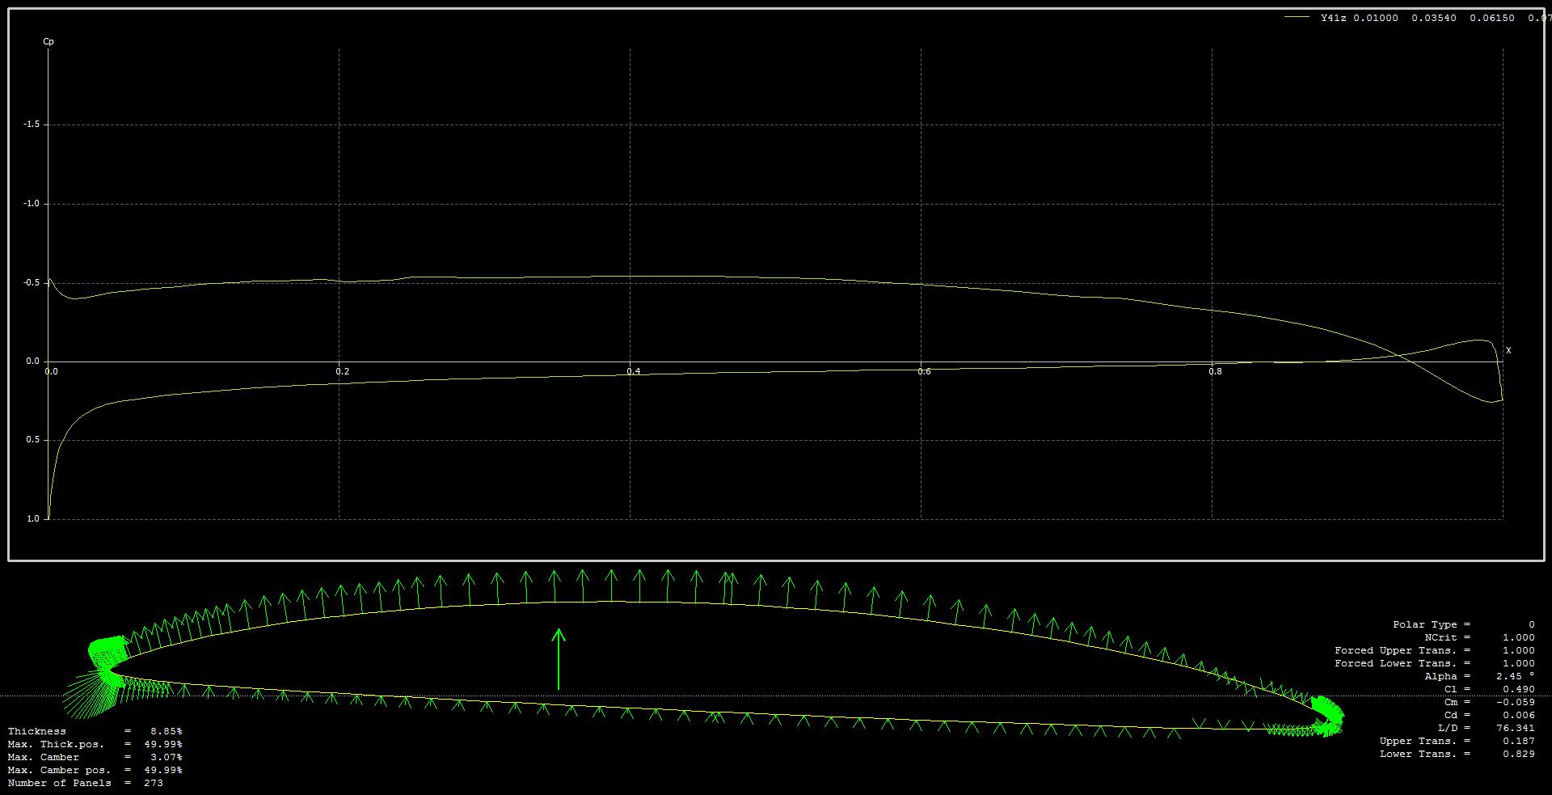
Task: Click the Number of Panels value 273
Action: 153,783
